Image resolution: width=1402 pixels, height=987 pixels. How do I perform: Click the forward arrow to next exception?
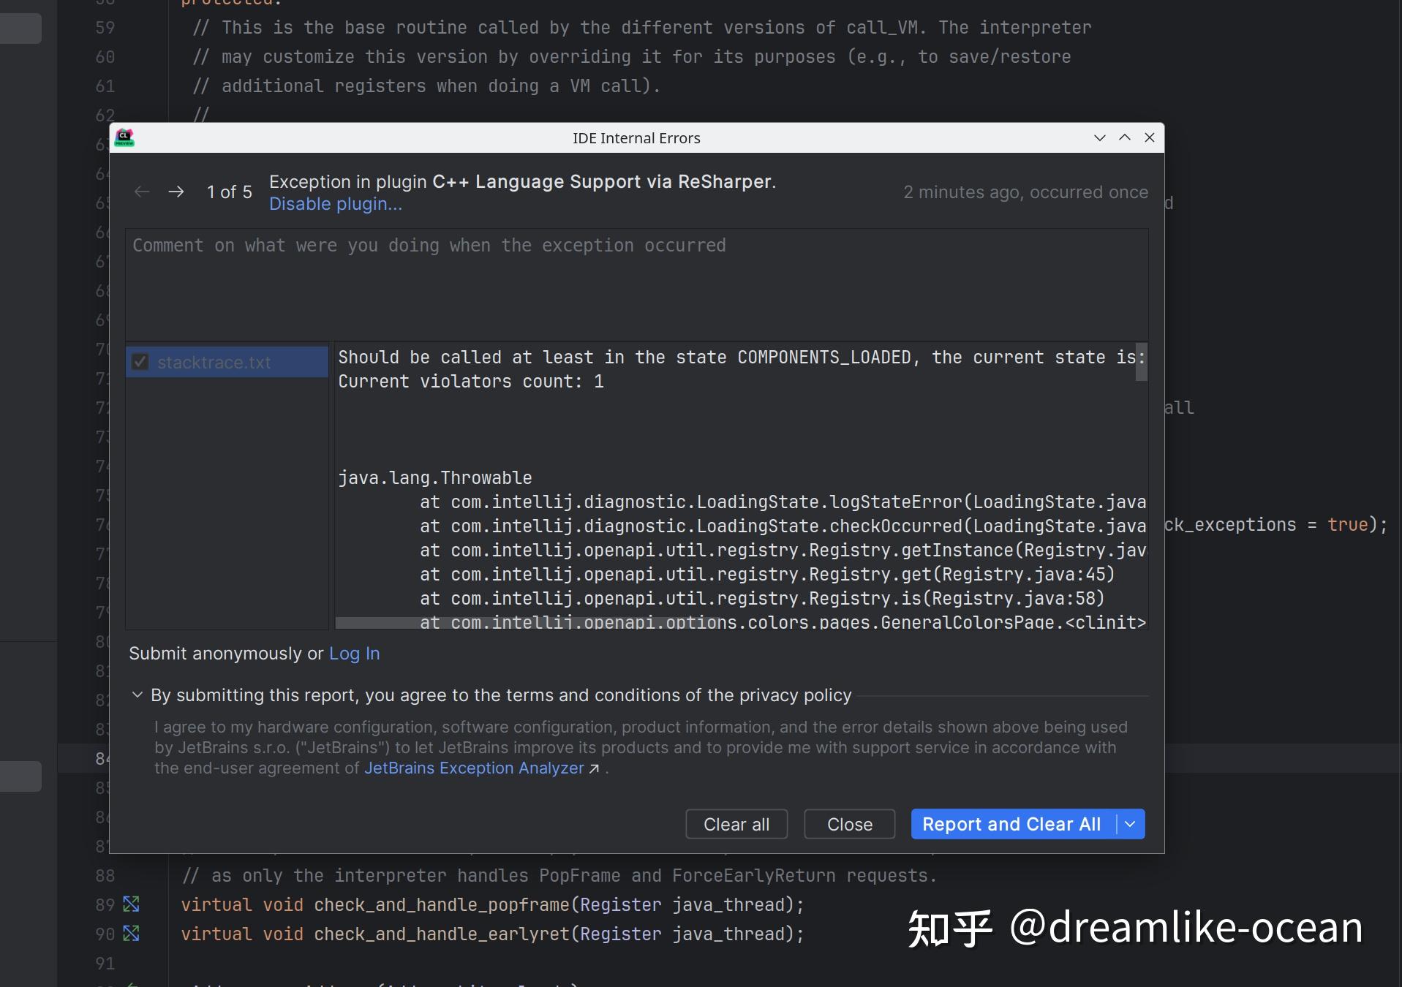pos(176,192)
